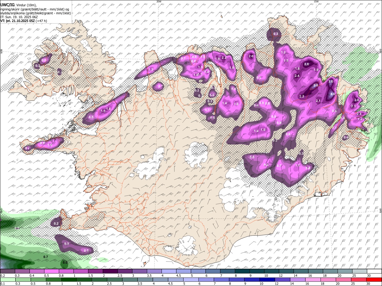Screen dimensions: 382x286
Task: Click the '0.1' label under the bottom legend row
Action: (3, 284)
